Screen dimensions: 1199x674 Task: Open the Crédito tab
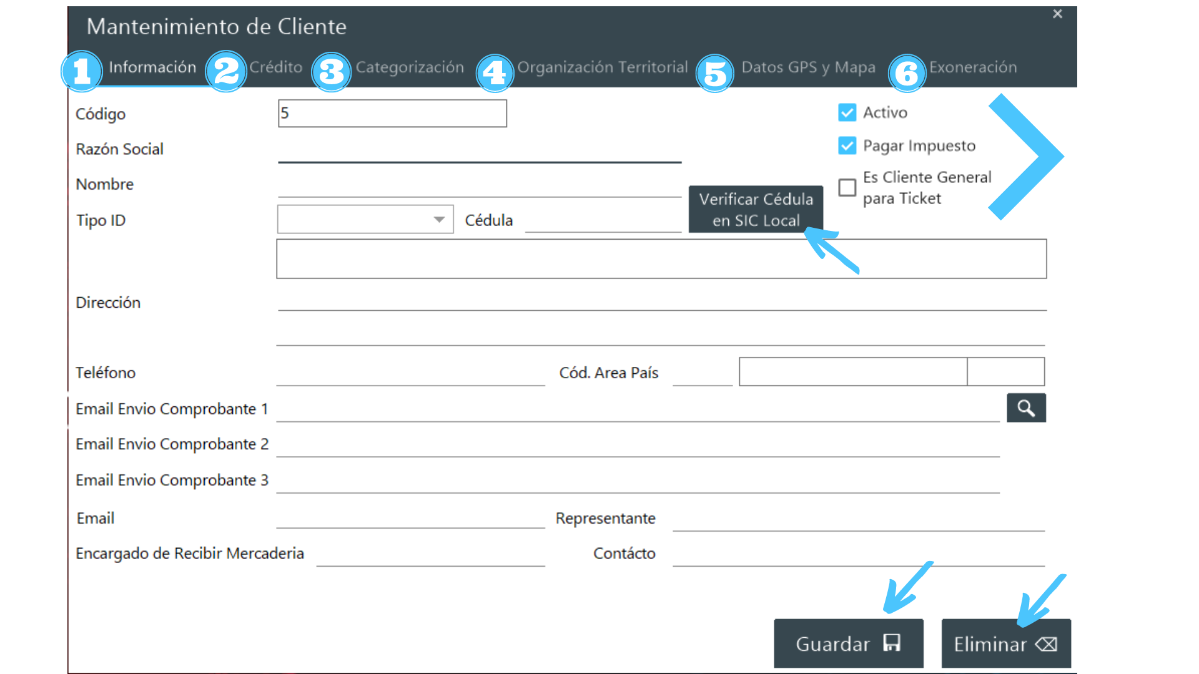[x=275, y=67]
